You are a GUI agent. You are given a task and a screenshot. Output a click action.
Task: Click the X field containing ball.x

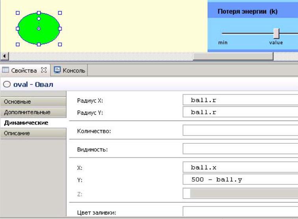(240, 167)
